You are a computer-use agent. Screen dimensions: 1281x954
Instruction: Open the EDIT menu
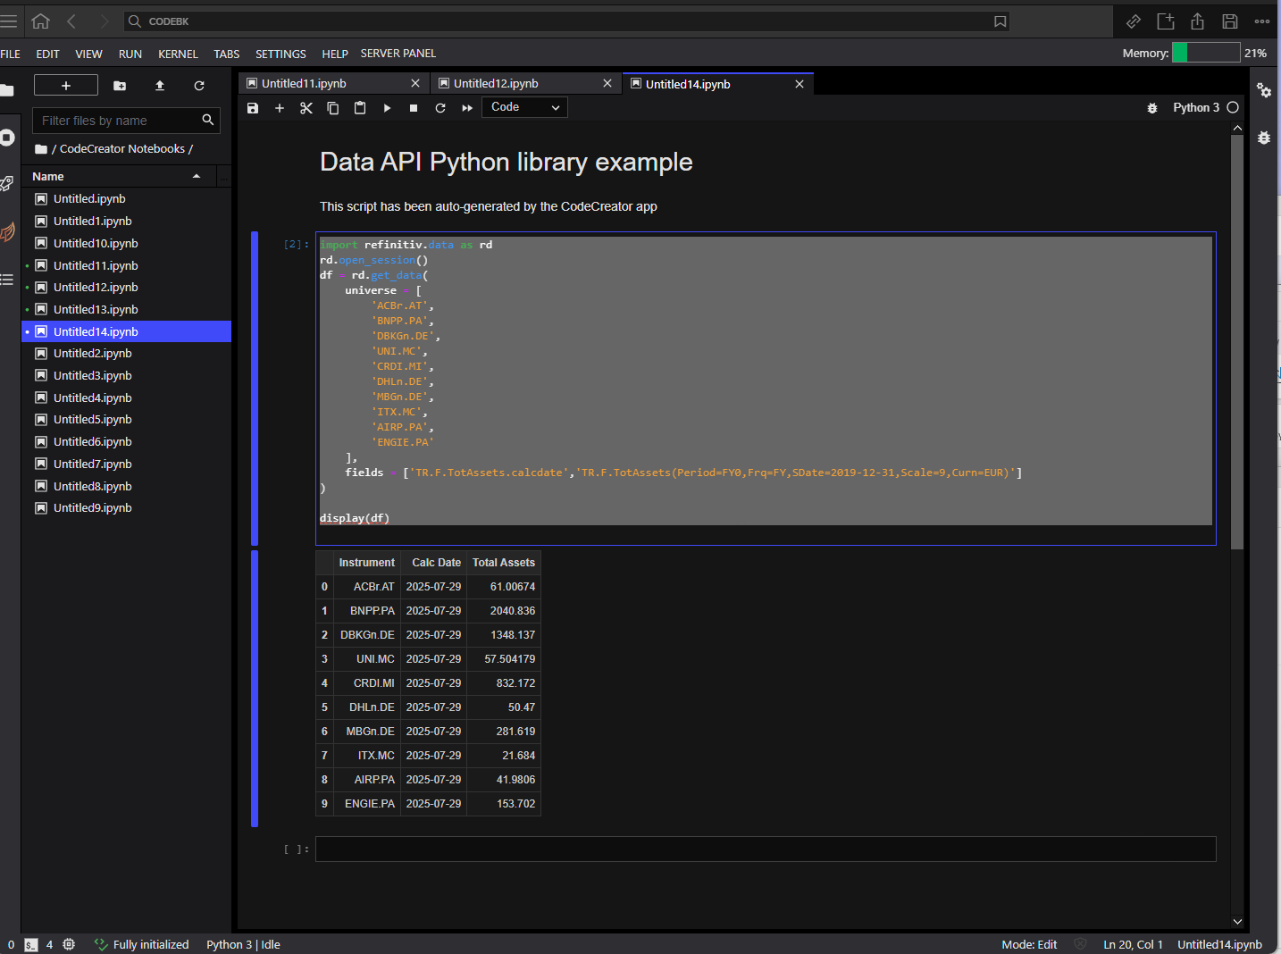[x=47, y=54]
